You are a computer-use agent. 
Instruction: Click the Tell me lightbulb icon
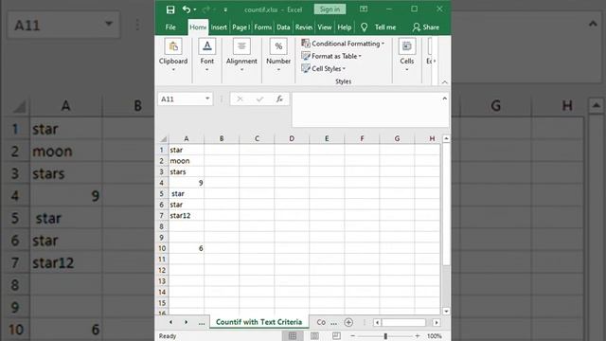click(364, 27)
